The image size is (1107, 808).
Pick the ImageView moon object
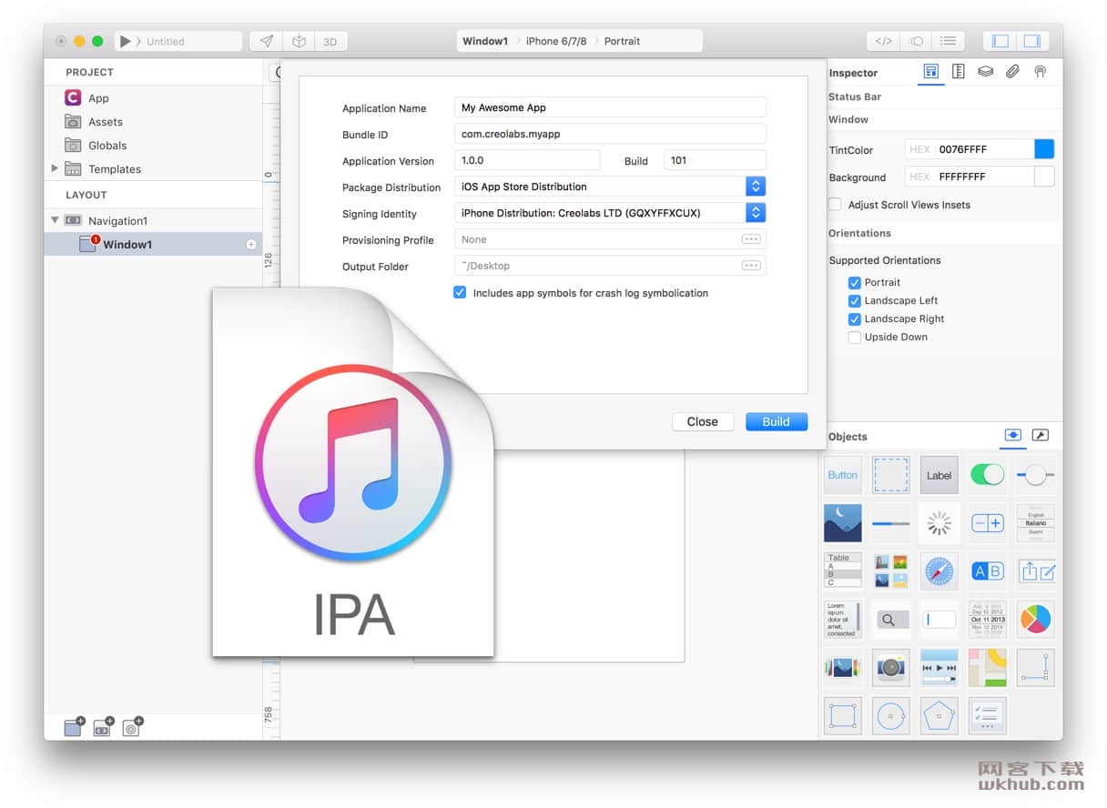[843, 523]
